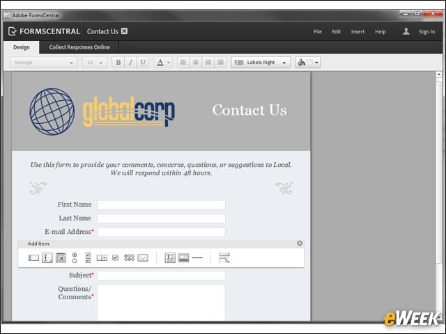Click the user profile icon

406,31
